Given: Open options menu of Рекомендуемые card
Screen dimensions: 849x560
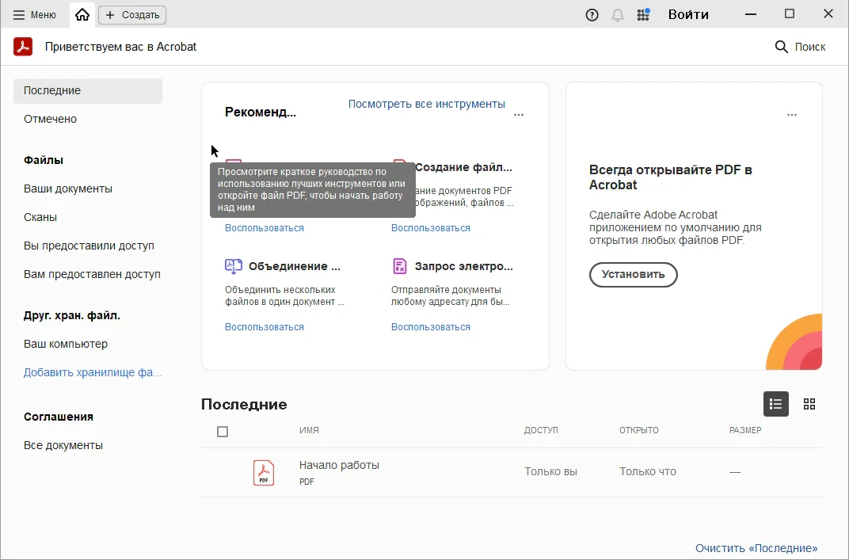Looking at the screenshot, I should 519,115.
